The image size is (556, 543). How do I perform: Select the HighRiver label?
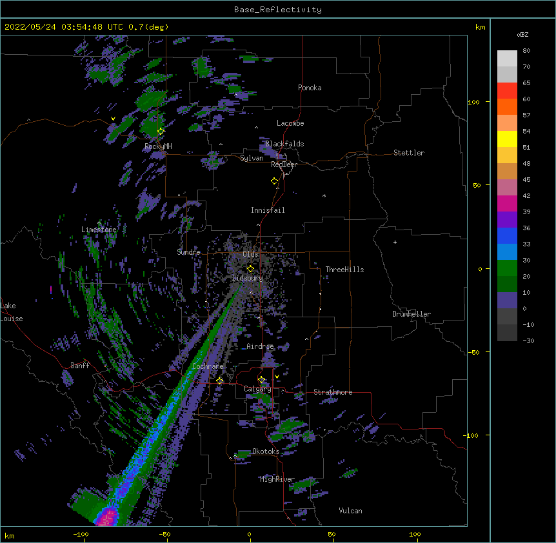tap(277, 479)
